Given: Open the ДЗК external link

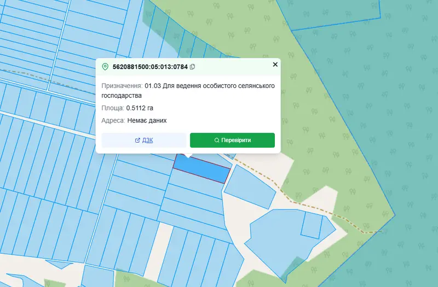Looking at the screenshot, I should click(144, 140).
